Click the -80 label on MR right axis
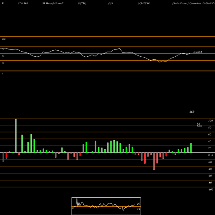 coord(210,183)
